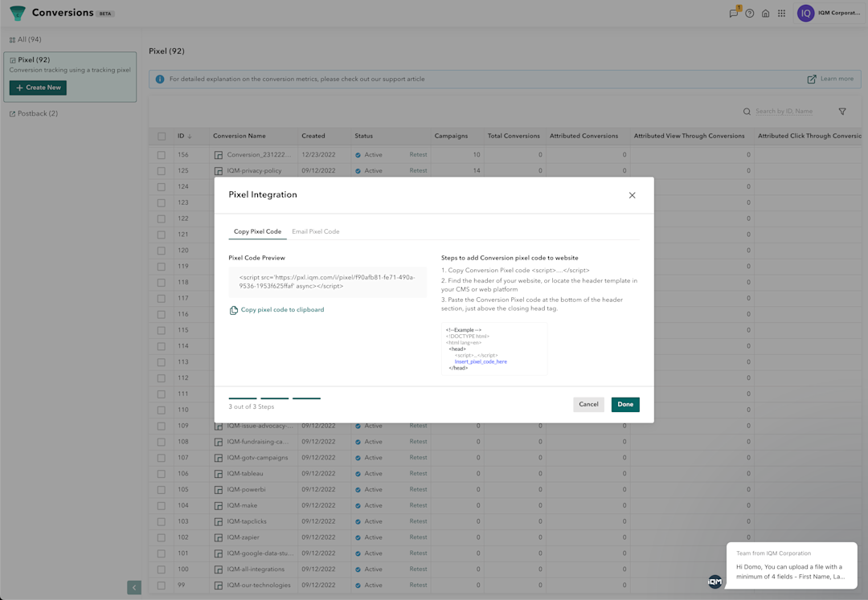868x600 pixels.
Task: Click the copy to clipboard icon
Action: click(234, 310)
